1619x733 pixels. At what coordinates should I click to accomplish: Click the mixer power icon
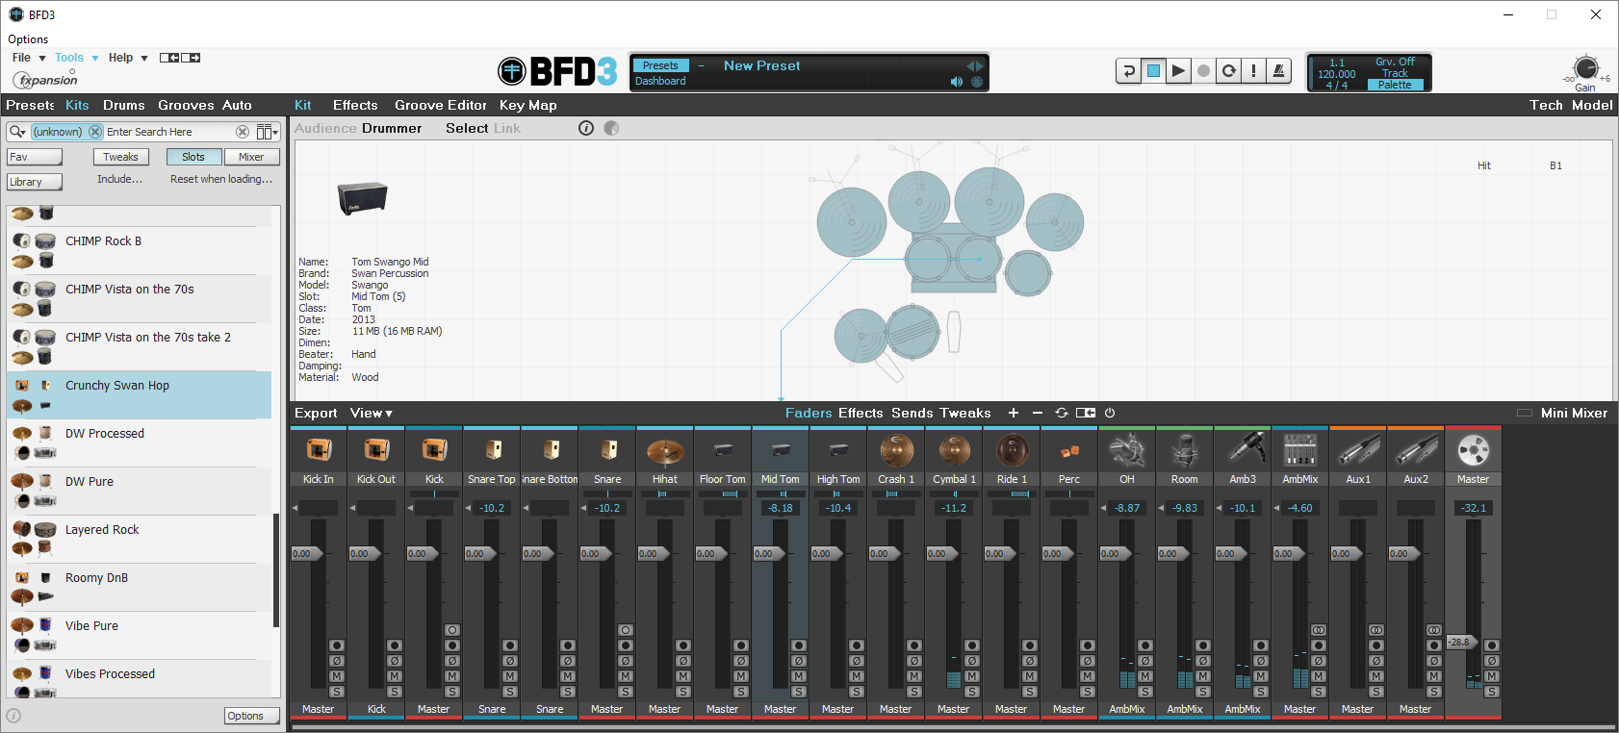[1110, 413]
